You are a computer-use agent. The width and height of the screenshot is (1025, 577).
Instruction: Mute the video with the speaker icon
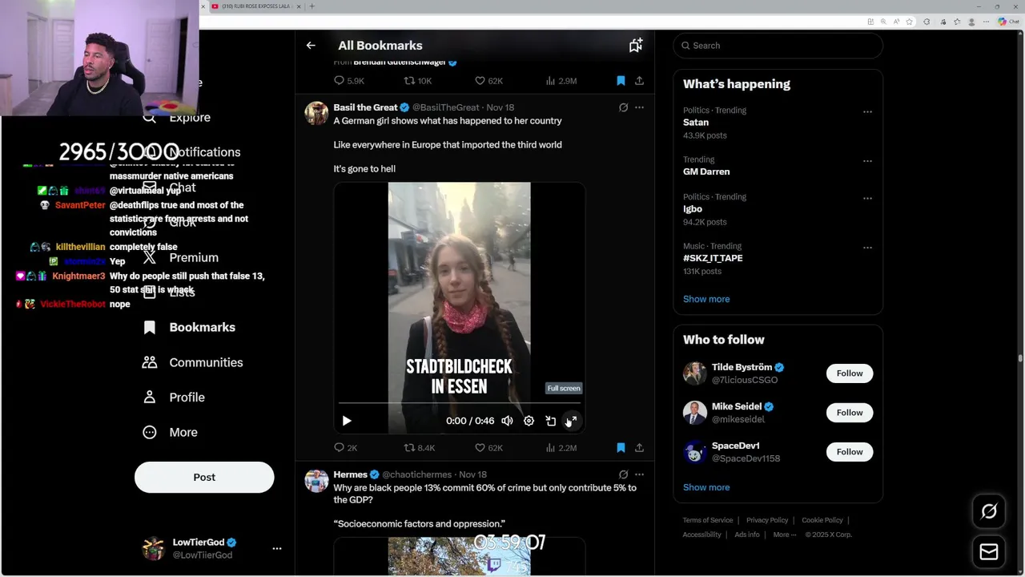click(x=507, y=421)
